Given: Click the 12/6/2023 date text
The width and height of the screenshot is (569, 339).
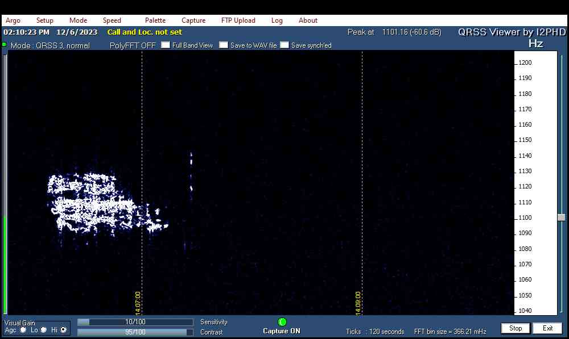Looking at the screenshot, I should pyautogui.click(x=77, y=32).
